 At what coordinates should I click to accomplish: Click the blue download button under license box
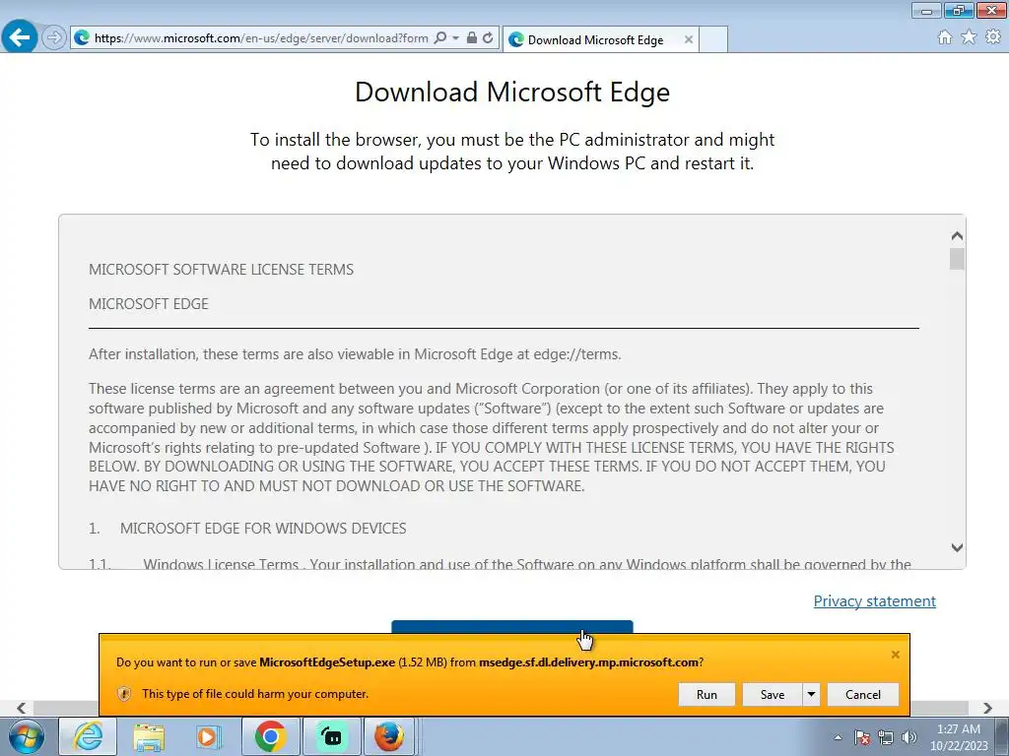pos(512,627)
